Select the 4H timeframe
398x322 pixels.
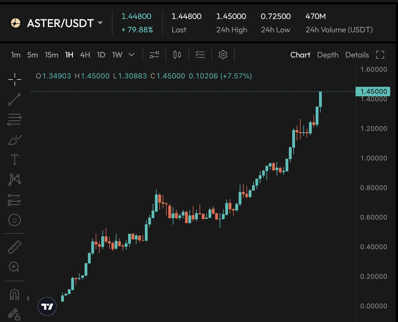click(x=85, y=55)
